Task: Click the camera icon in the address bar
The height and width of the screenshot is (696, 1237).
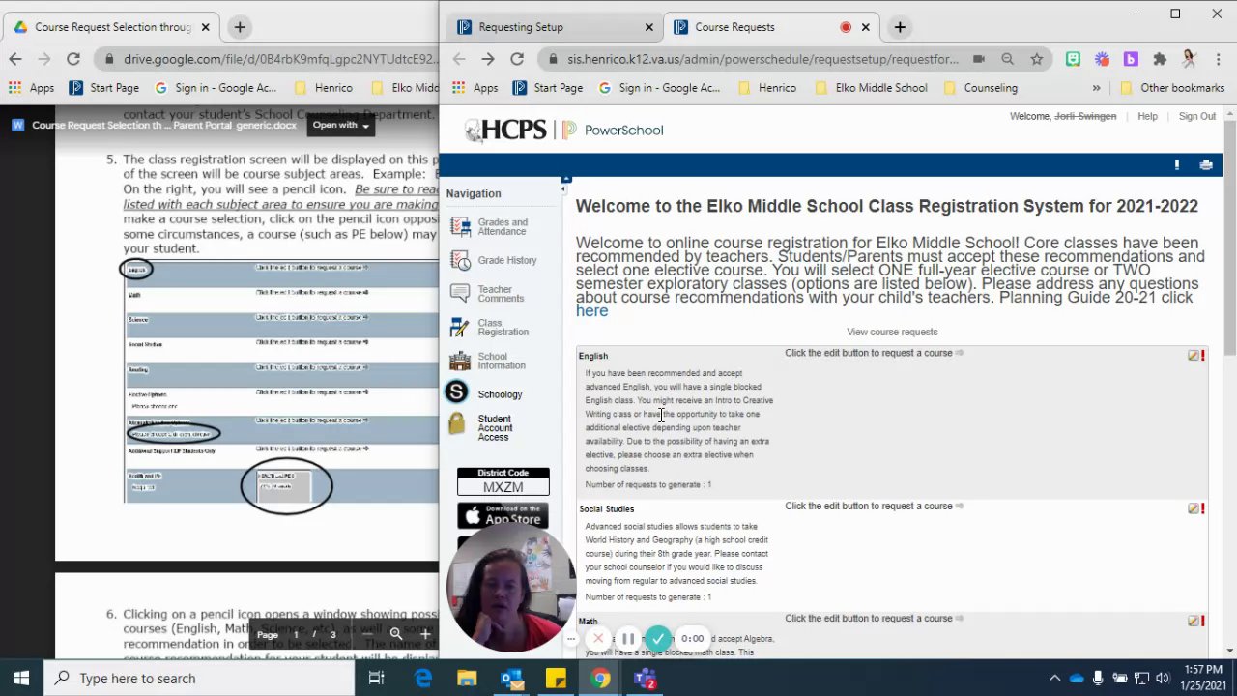Action: pyautogui.click(x=978, y=59)
